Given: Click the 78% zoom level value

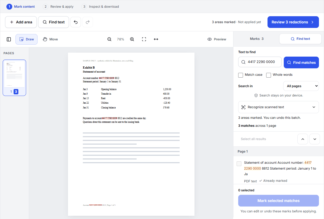Looking at the screenshot, I should [120, 39].
